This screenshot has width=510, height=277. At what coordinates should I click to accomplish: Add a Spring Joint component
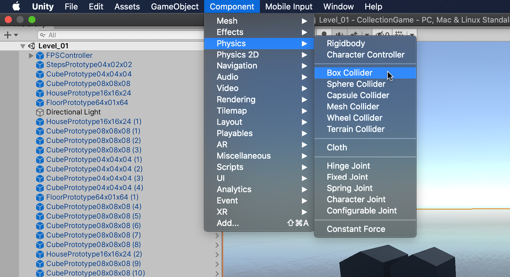point(365,188)
